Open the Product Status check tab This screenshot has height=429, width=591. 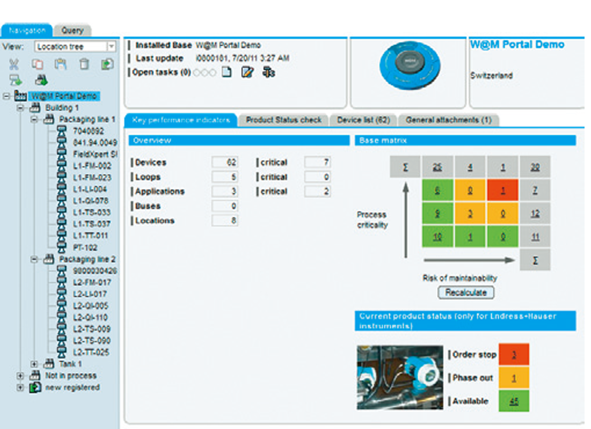(284, 120)
